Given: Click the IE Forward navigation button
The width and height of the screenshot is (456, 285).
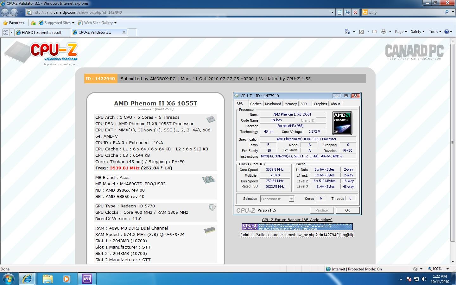Looking at the screenshot, I should click(14, 12).
